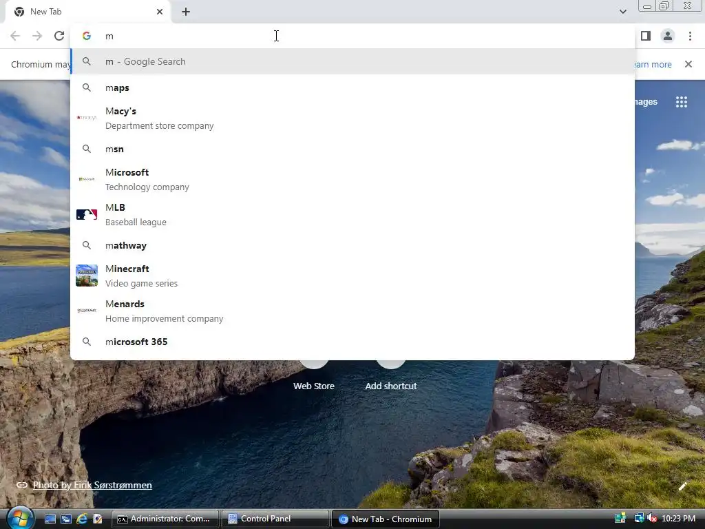Launch Internet Explorer from quick launch
Viewport: 705px width, 529px height.
pos(82,519)
